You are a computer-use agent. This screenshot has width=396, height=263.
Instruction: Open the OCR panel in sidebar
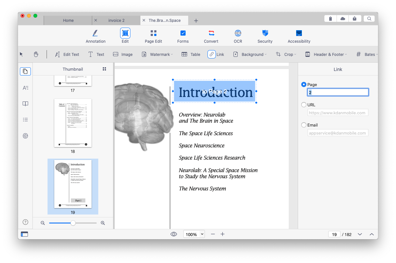25,136
